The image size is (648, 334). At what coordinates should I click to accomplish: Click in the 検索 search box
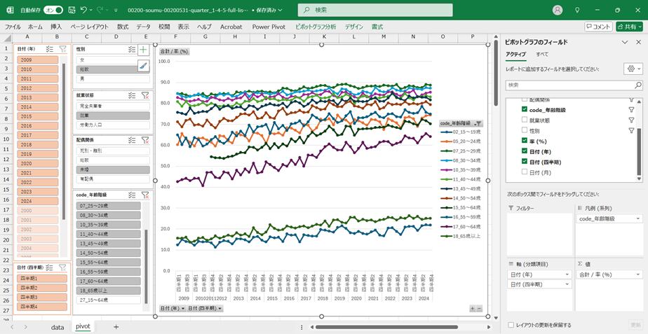point(374,10)
